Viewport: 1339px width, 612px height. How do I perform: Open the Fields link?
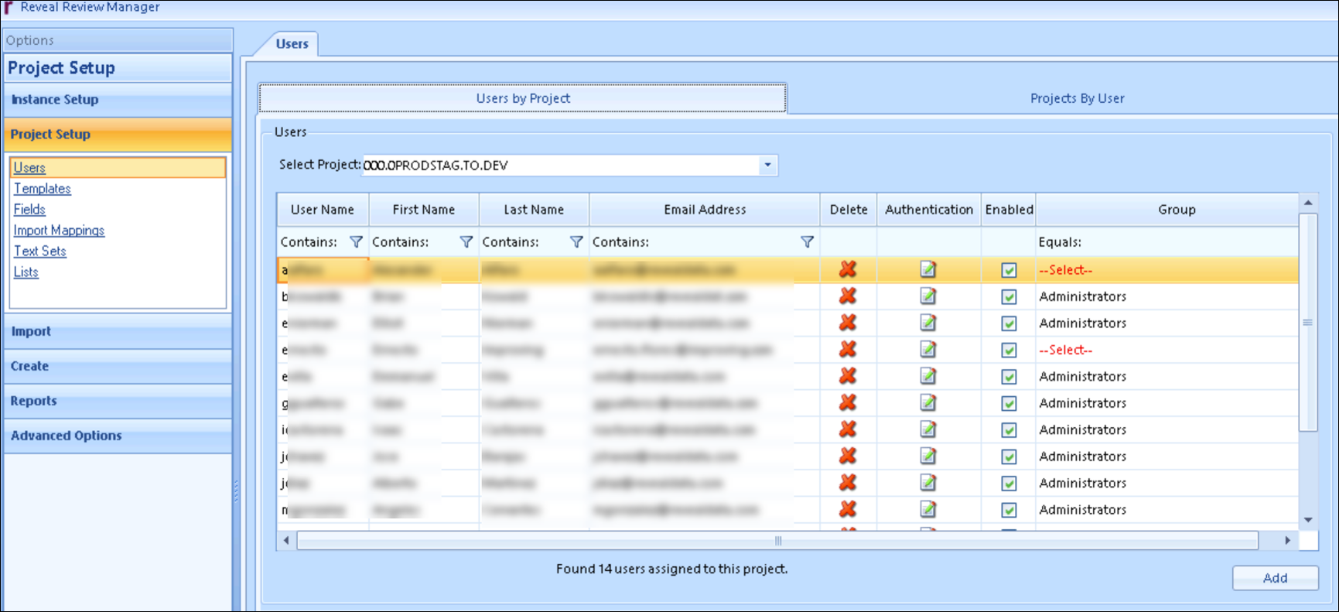29,210
